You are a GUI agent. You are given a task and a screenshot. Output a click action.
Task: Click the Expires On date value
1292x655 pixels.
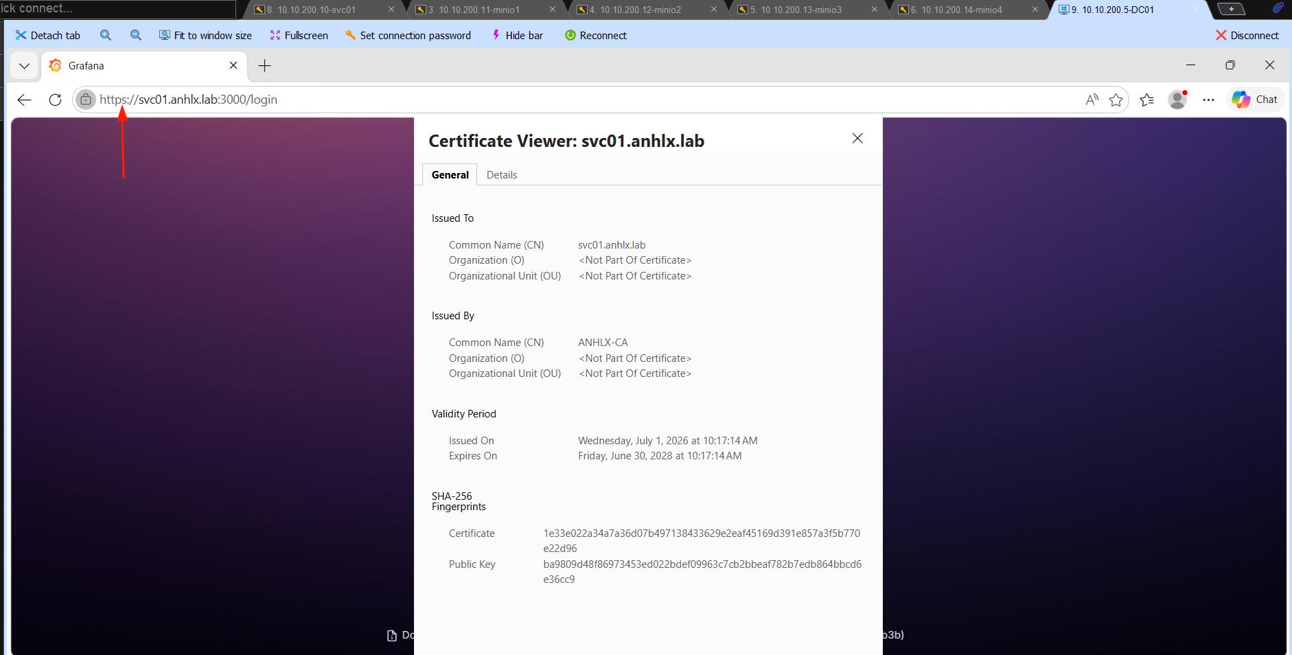click(660, 456)
